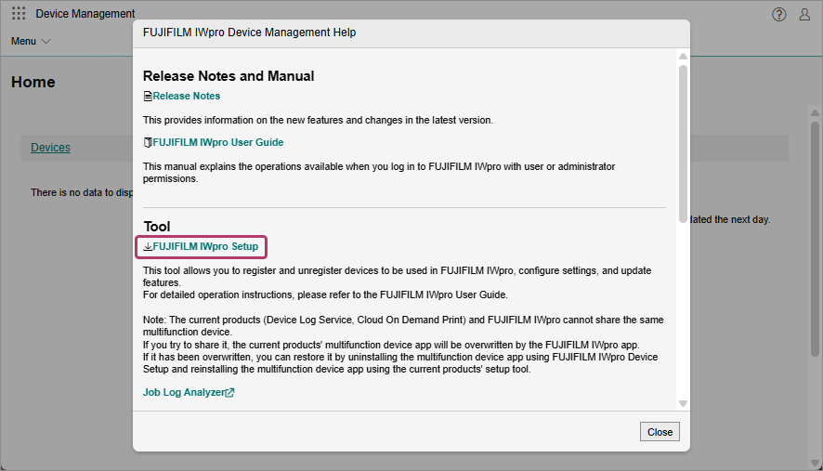Screen dimensions: 823x471
Task: Click the FUJIFILM IWpro Setup download icon
Action: click(x=148, y=246)
